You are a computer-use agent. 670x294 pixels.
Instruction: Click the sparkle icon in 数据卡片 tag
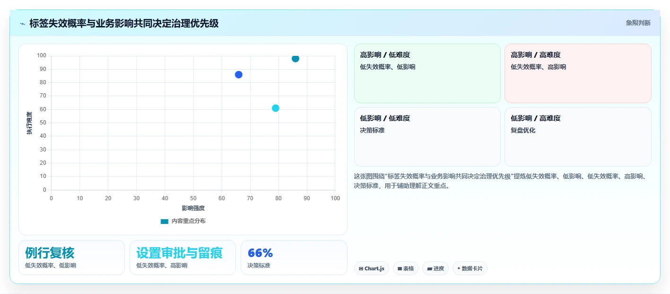pyautogui.click(x=459, y=268)
